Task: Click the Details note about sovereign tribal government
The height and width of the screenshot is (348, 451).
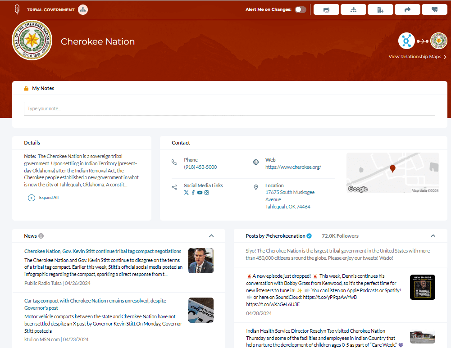Action: click(82, 171)
